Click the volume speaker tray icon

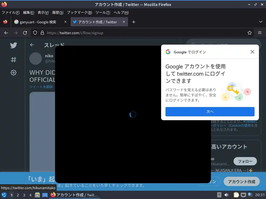coord(227,195)
